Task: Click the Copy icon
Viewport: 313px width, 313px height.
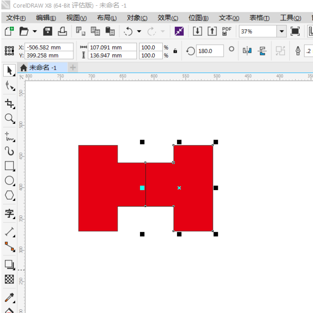Action: pos(95,31)
